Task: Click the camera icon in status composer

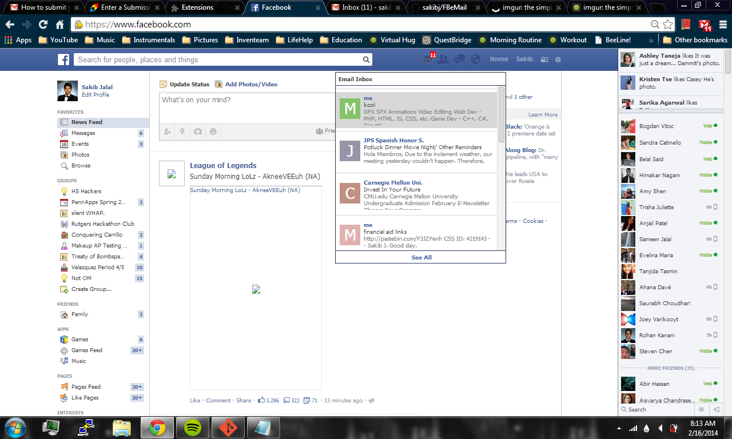Action: (x=198, y=131)
